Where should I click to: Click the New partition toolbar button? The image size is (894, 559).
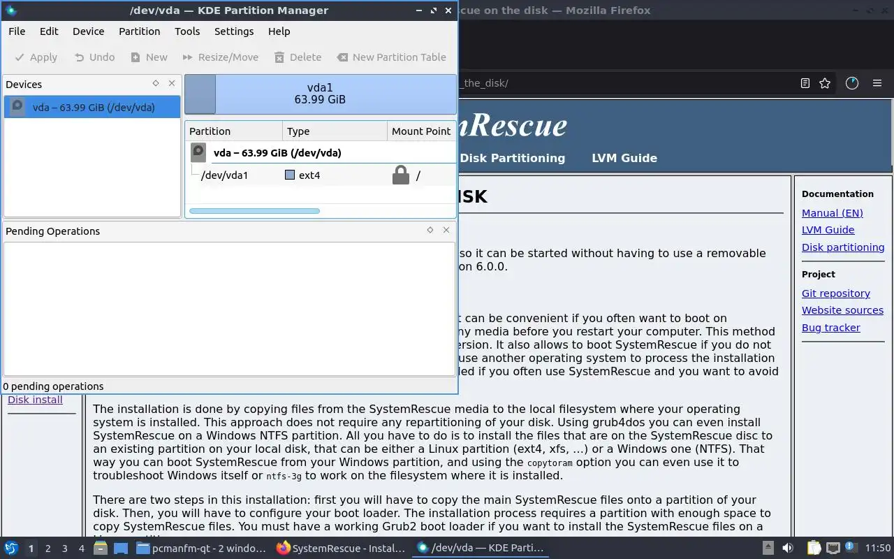149,57
